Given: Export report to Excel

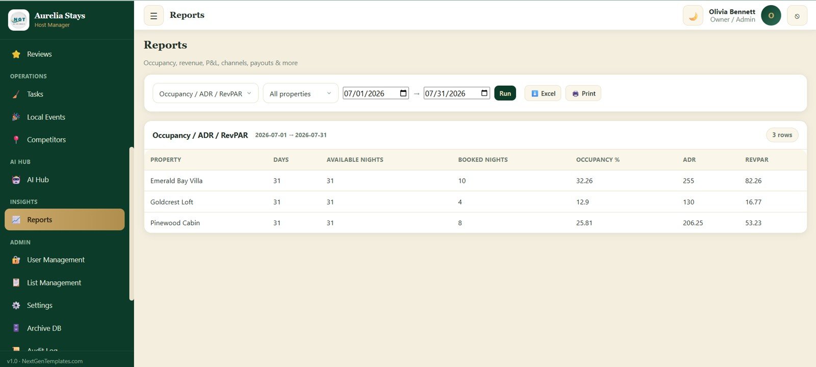Looking at the screenshot, I should (543, 93).
